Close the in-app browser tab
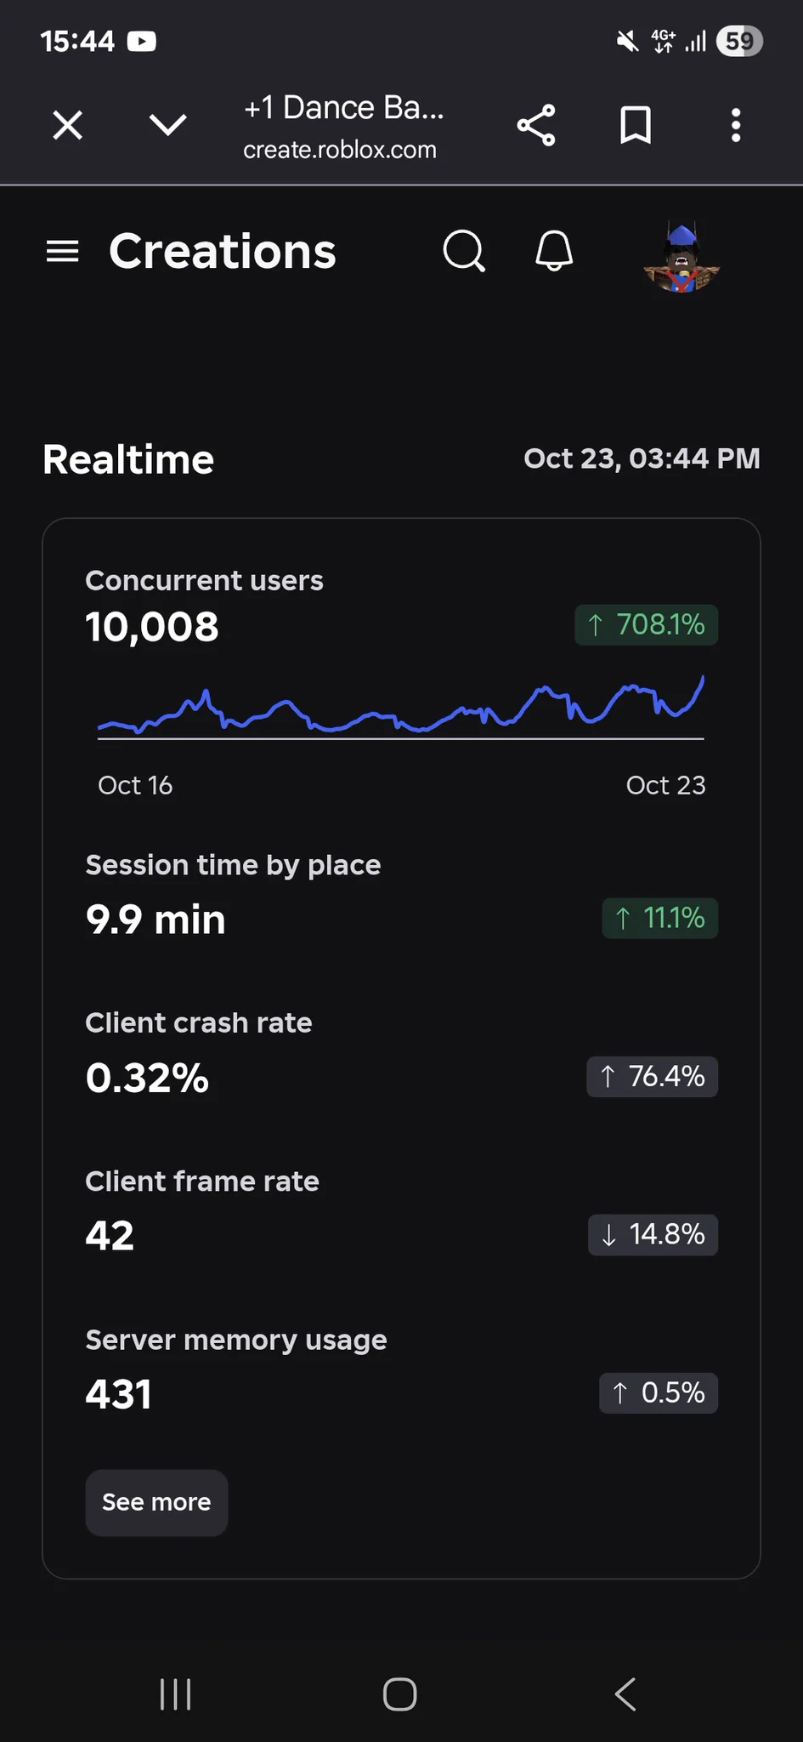Image resolution: width=803 pixels, height=1742 pixels. [68, 125]
